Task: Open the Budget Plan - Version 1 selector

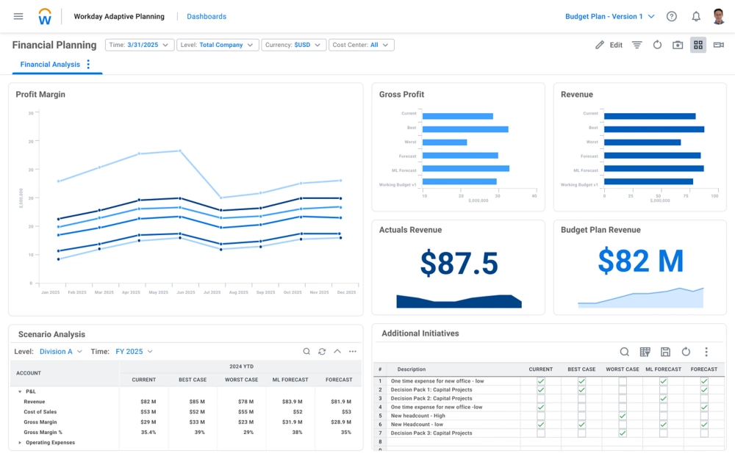Action: point(609,16)
